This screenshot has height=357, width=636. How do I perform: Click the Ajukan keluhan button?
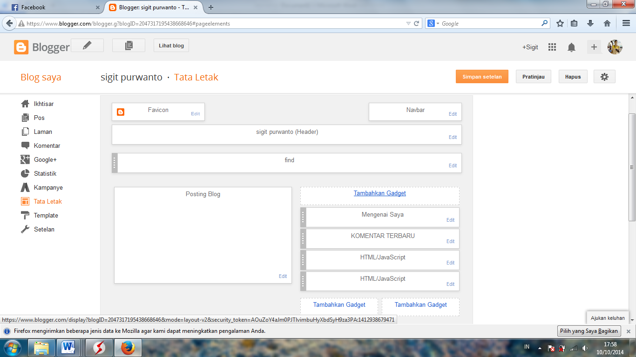coord(608,318)
